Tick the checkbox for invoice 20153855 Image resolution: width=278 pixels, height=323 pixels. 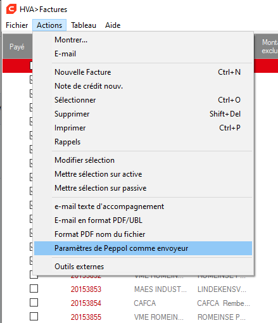pos(34,317)
